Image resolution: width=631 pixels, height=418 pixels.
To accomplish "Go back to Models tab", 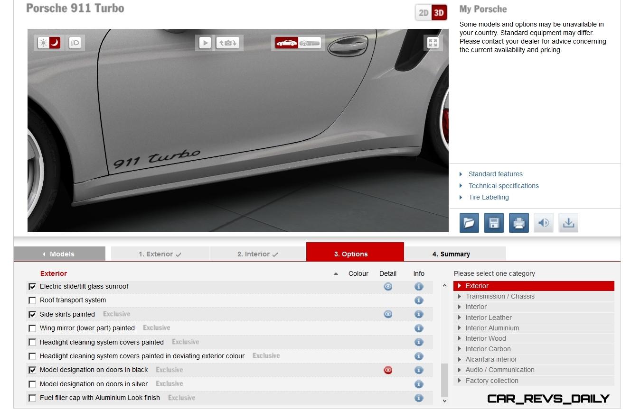I will [59, 254].
